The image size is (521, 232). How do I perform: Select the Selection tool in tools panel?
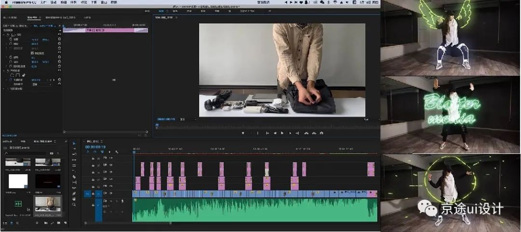pyautogui.click(x=74, y=143)
